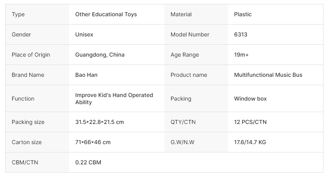This screenshot has width=329, height=177.
Task: Click packing size '31.5*22.8*21.5 cm'
Action: coord(99,122)
